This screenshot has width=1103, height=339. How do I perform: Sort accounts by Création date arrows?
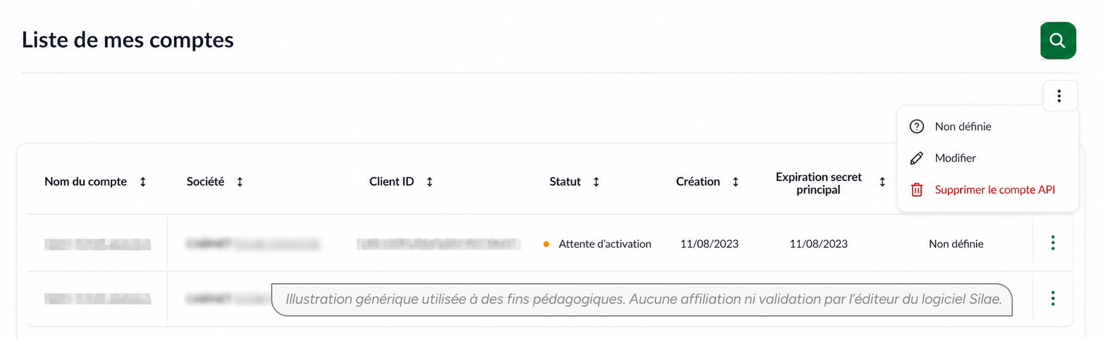(735, 182)
